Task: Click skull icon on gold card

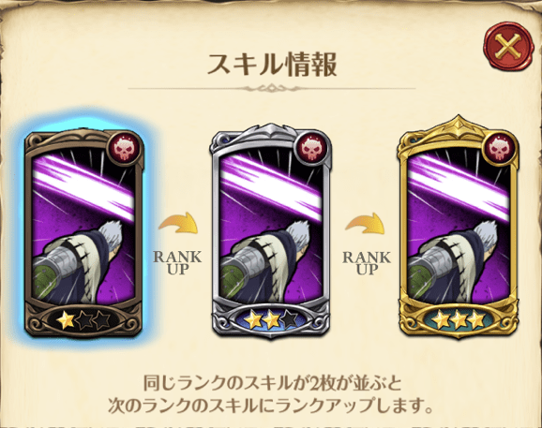Action: pos(500,148)
